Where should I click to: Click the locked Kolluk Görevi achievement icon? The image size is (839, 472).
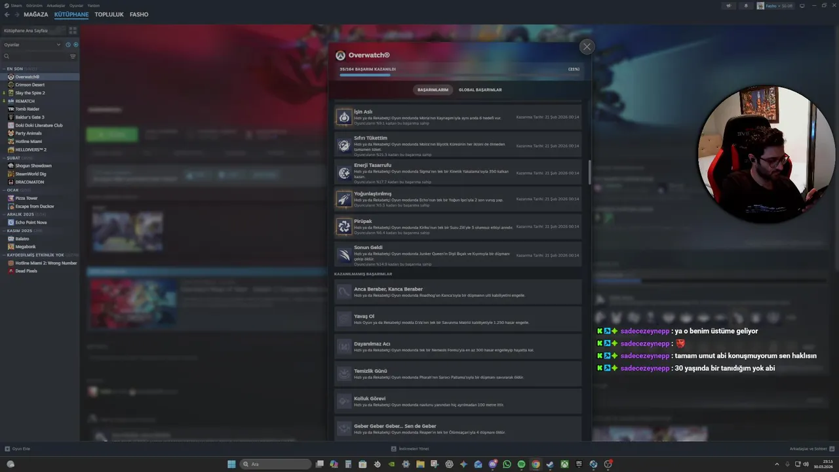click(344, 401)
